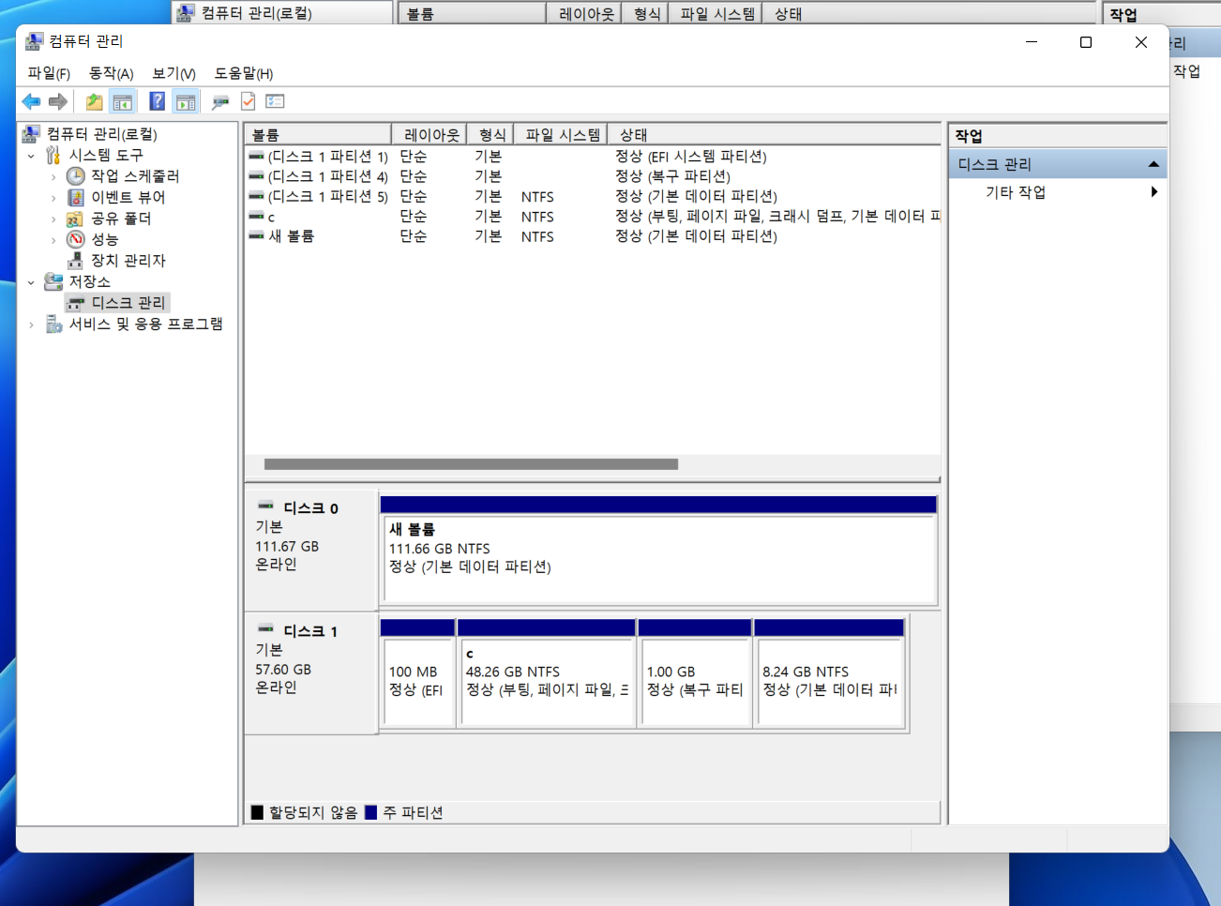
Task: Open the 보기(V) menu
Action: click(x=173, y=73)
